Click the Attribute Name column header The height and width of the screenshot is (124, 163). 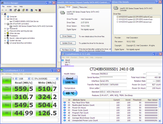click(90, 100)
